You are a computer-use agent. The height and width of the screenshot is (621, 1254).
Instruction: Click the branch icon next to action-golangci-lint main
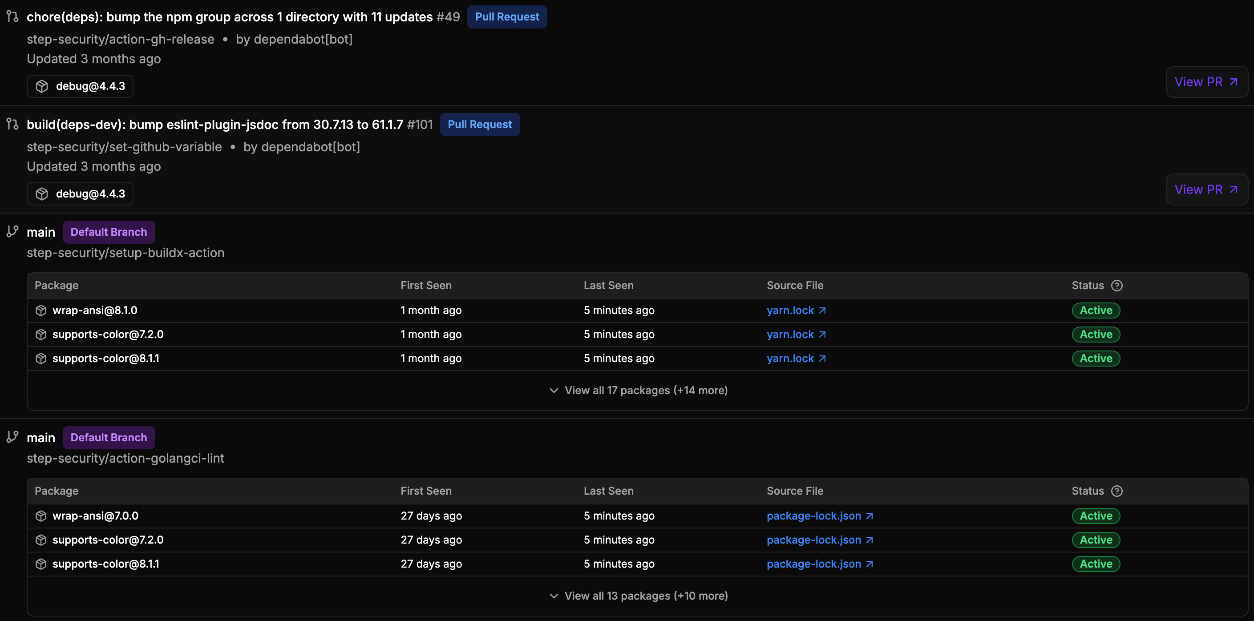pos(12,437)
